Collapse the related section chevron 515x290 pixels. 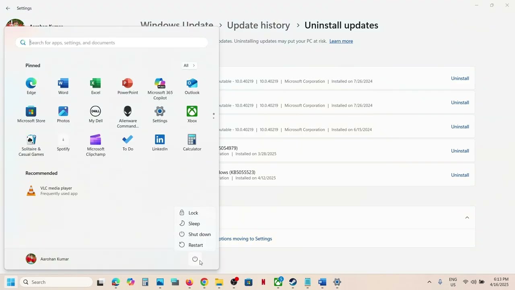467,217
